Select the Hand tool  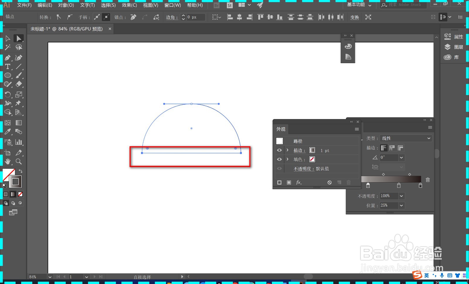click(x=8, y=161)
